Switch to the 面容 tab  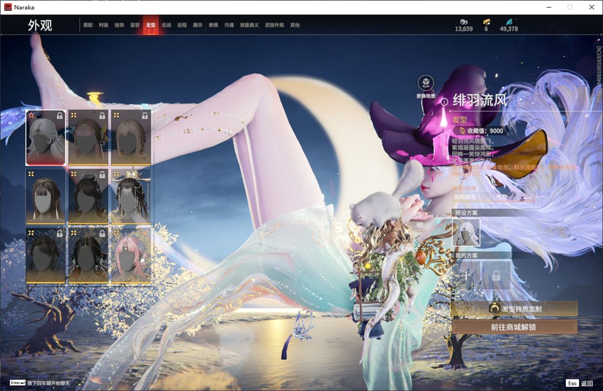(135, 25)
